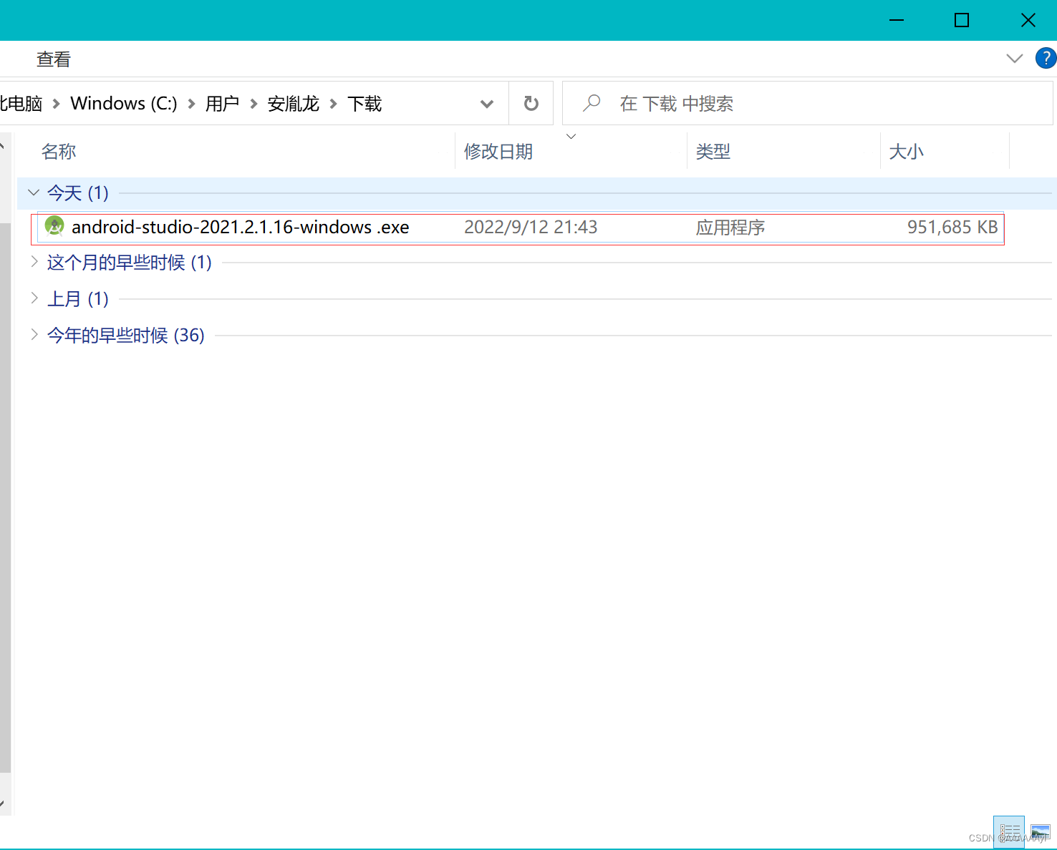Click the refresh button beside the address bar
The height and width of the screenshot is (850, 1057).
(531, 103)
